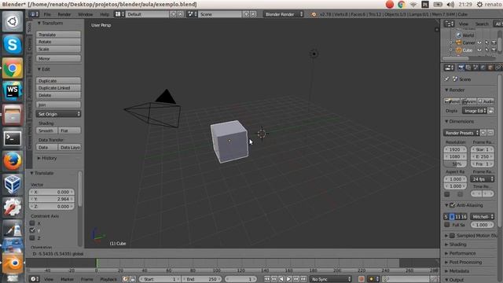
Task: Apply Smooth shading
Action: coord(47,130)
